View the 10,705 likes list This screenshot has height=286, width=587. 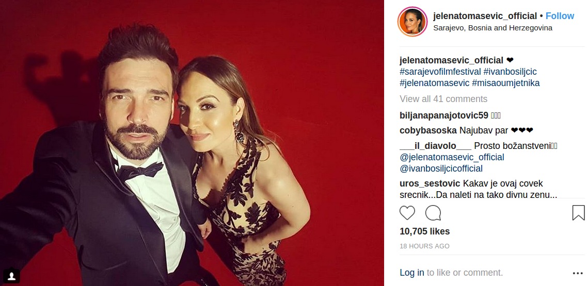(424, 231)
